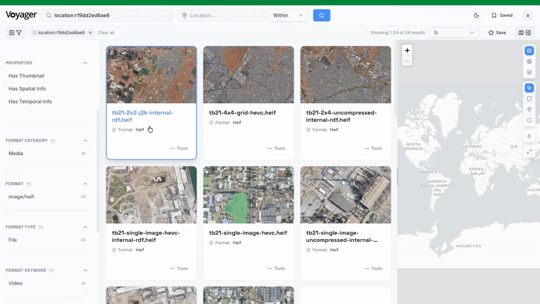Click thumbnail of tb21-2x4-uncompressed-internal-rdf.heif
This screenshot has width=540, height=304.
pyautogui.click(x=346, y=75)
